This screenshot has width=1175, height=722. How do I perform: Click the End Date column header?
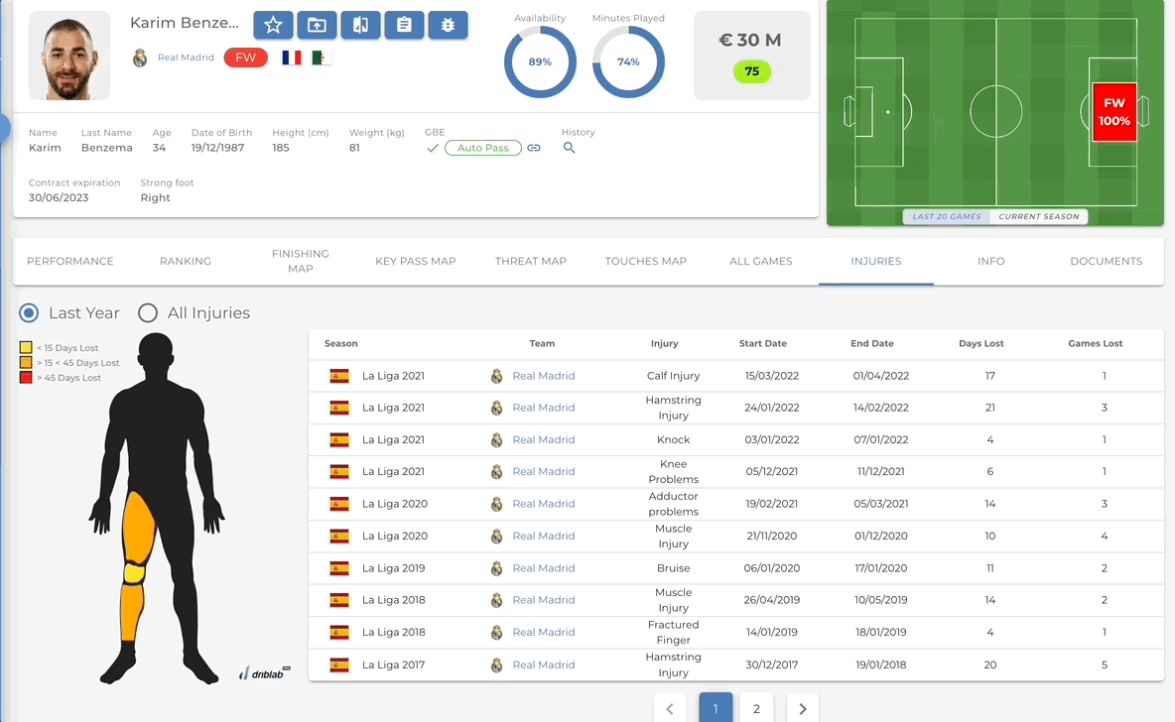872,344
